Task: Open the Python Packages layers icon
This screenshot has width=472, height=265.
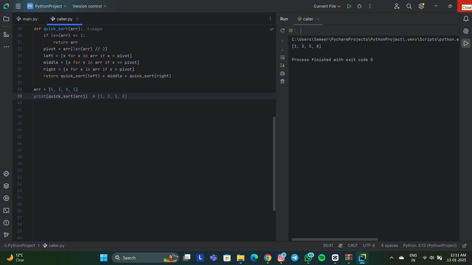Action: [x=6, y=186]
